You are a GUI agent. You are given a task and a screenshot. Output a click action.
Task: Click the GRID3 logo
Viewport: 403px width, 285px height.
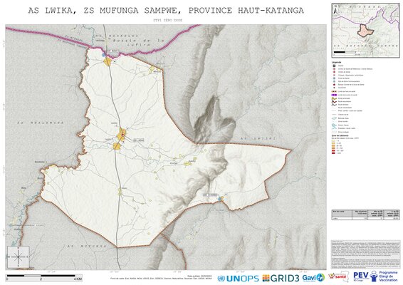(x=281, y=278)
